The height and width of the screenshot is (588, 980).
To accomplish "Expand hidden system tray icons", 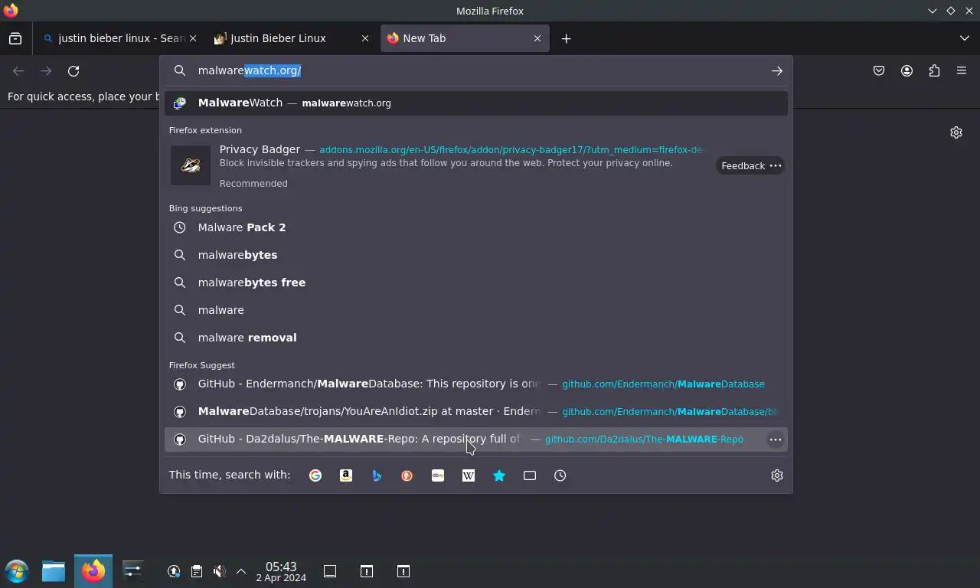I will click(x=241, y=571).
